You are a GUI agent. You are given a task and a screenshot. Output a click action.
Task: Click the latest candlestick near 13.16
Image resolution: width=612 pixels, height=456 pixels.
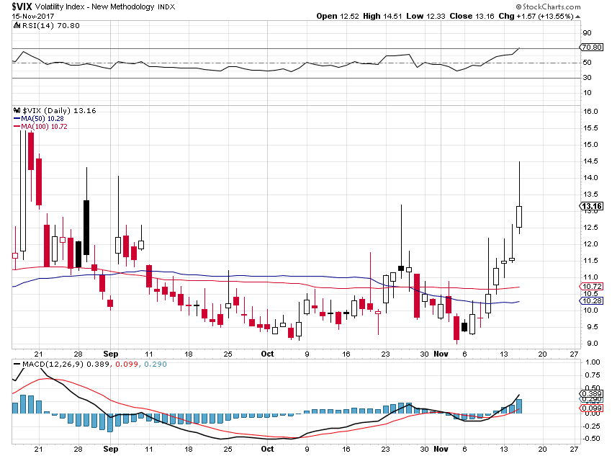[519, 216]
